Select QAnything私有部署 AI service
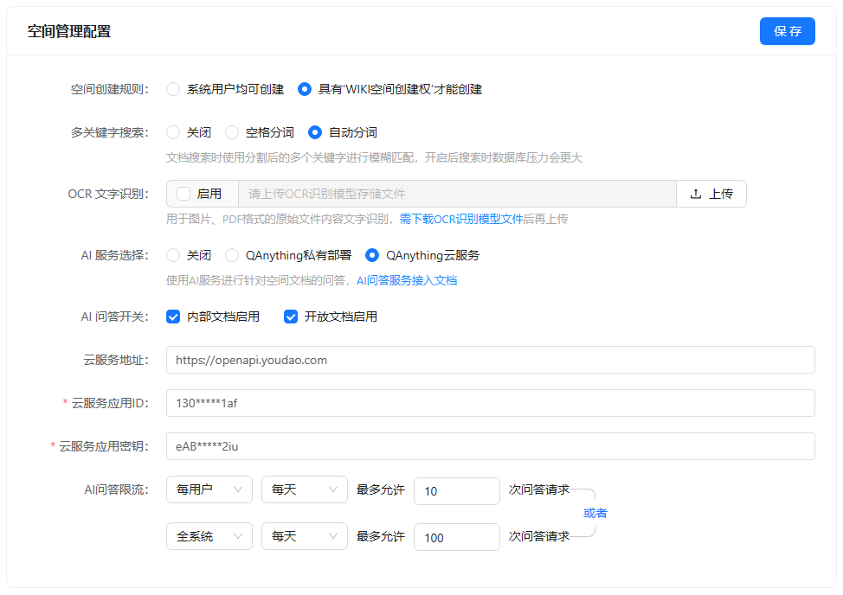The image size is (843, 595). click(x=232, y=255)
